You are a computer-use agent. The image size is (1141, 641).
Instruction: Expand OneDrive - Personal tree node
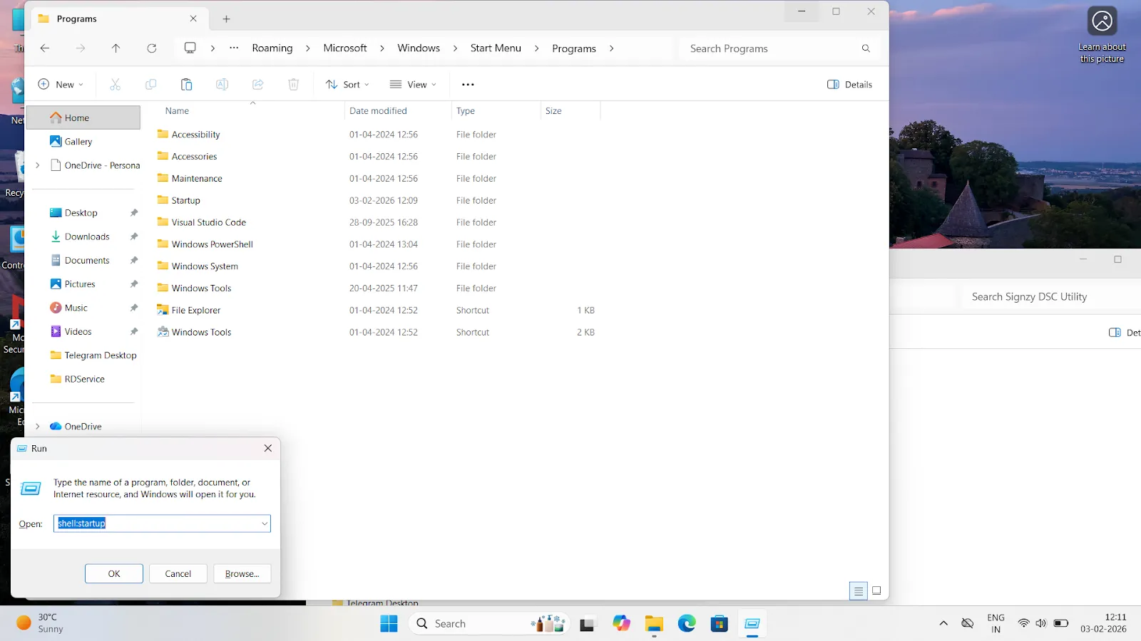pyautogui.click(x=38, y=165)
